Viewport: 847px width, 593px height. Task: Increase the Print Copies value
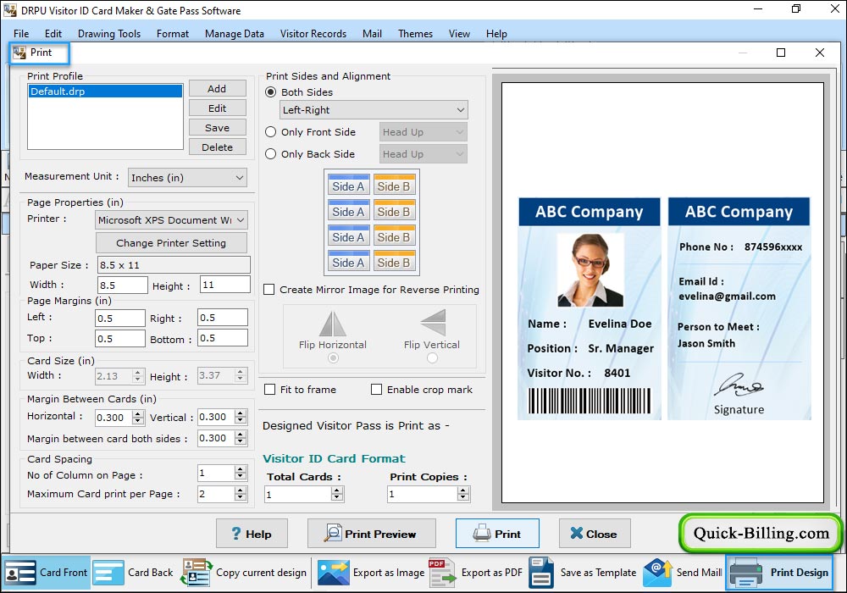coord(463,490)
